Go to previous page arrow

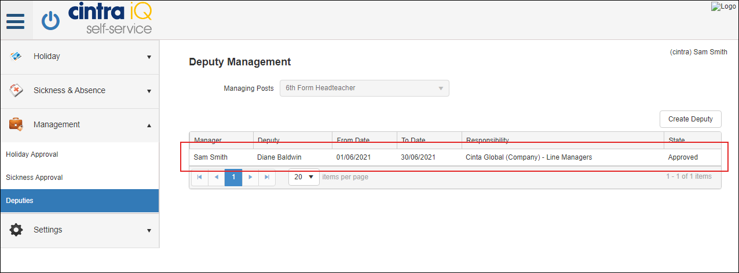pos(217,177)
